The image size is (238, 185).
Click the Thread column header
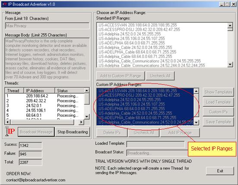(14, 90)
